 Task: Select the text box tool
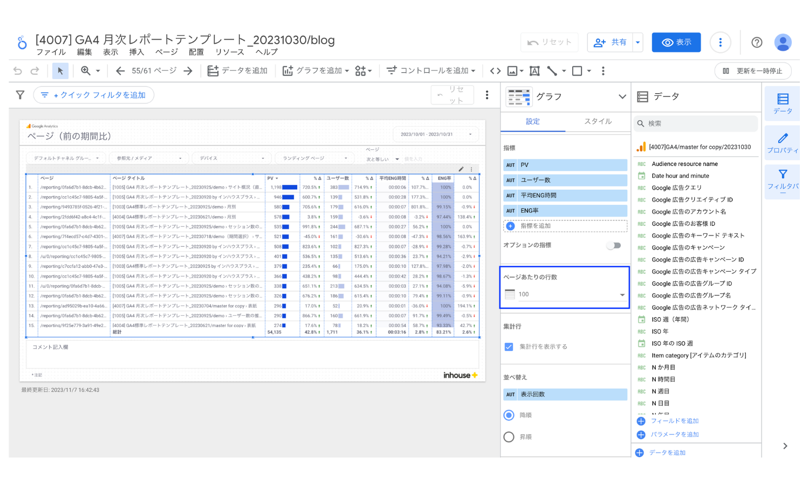coord(534,71)
